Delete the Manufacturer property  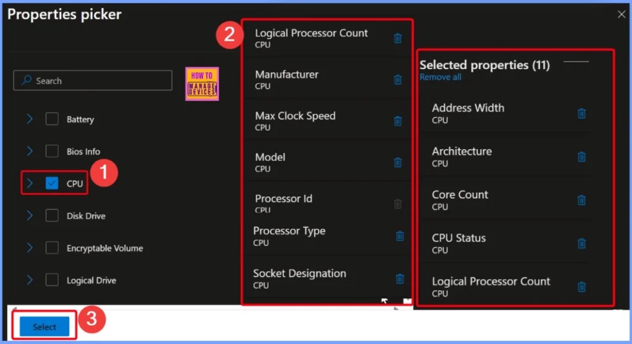tap(397, 80)
